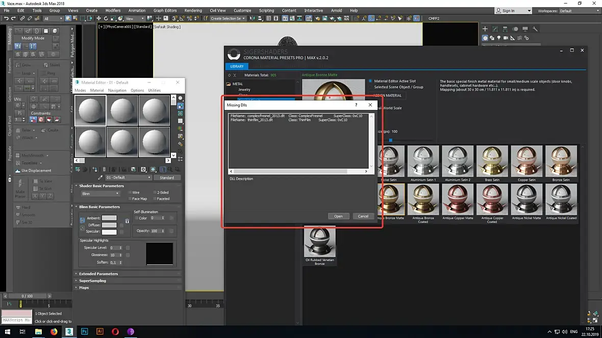Click the Sign In button
Image resolution: width=602 pixels, height=338 pixels.
[513, 11]
